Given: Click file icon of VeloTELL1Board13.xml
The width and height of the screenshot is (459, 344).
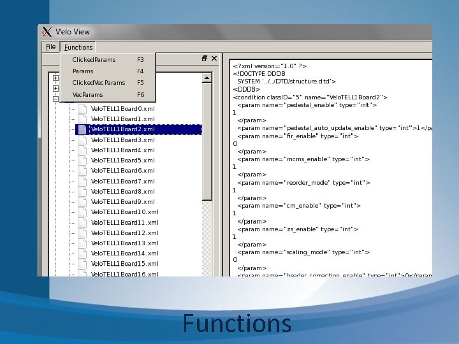Looking at the screenshot, I should [x=82, y=243].
